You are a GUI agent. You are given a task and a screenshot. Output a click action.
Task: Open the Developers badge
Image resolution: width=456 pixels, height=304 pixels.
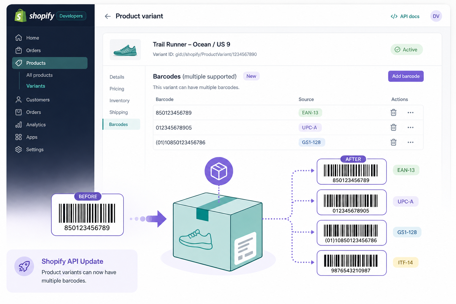71,16
